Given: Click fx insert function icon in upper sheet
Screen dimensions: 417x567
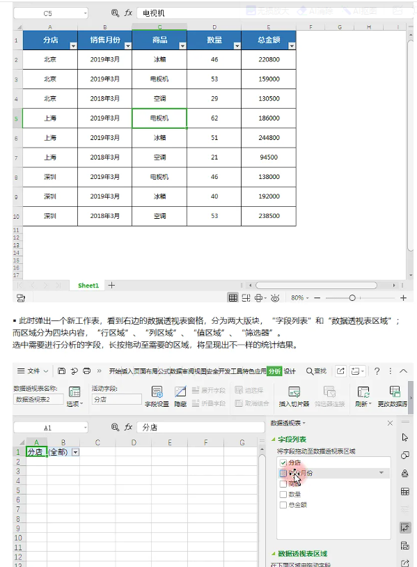Looking at the screenshot, I should [x=128, y=13].
